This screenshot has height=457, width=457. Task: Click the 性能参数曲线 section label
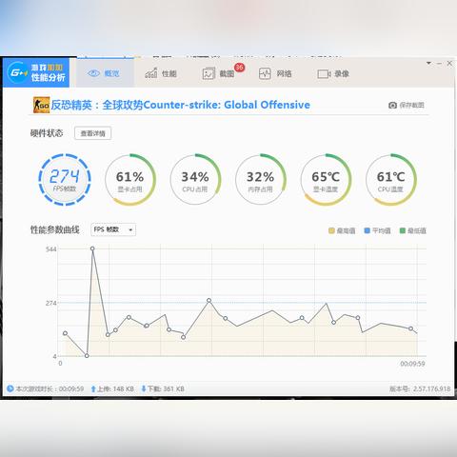(x=55, y=229)
